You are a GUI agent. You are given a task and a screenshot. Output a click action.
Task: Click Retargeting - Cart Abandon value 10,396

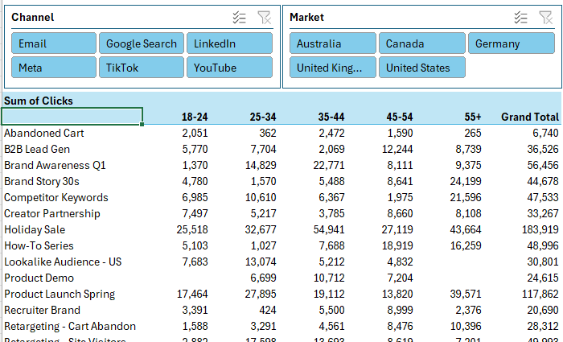point(466,326)
